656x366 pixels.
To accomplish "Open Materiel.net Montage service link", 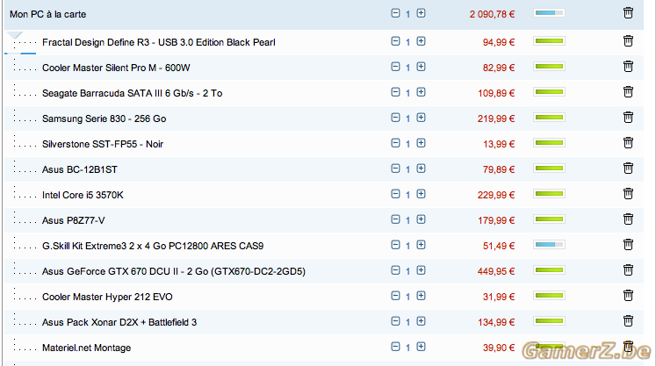I will coord(87,348).
